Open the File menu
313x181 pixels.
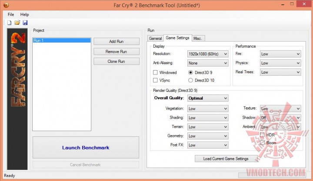coord(11,15)
